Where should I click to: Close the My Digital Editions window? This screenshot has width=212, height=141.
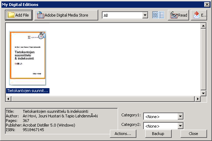pyautogui.click(x=207, y=4)
